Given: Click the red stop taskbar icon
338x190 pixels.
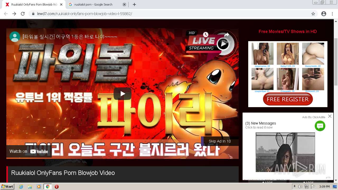Looking at the screenshot, I should [x=57, y=187].
